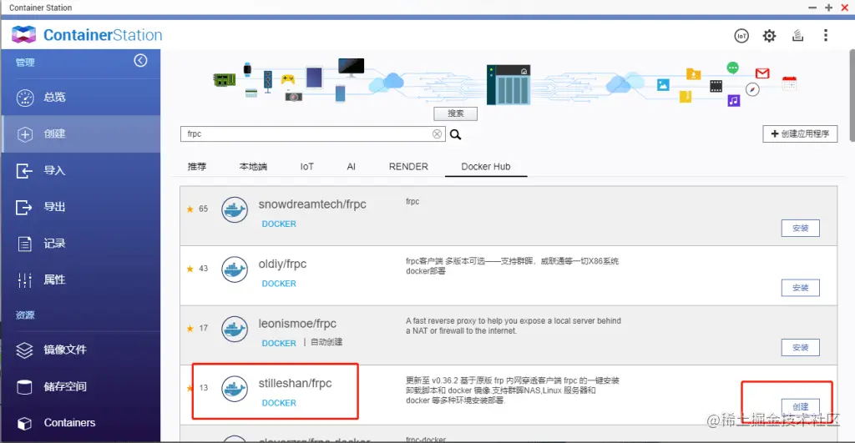The image size is (855, 443).
Task: Click DOCKER label under snowdreamtech/frpc
Action: [279, 224]
